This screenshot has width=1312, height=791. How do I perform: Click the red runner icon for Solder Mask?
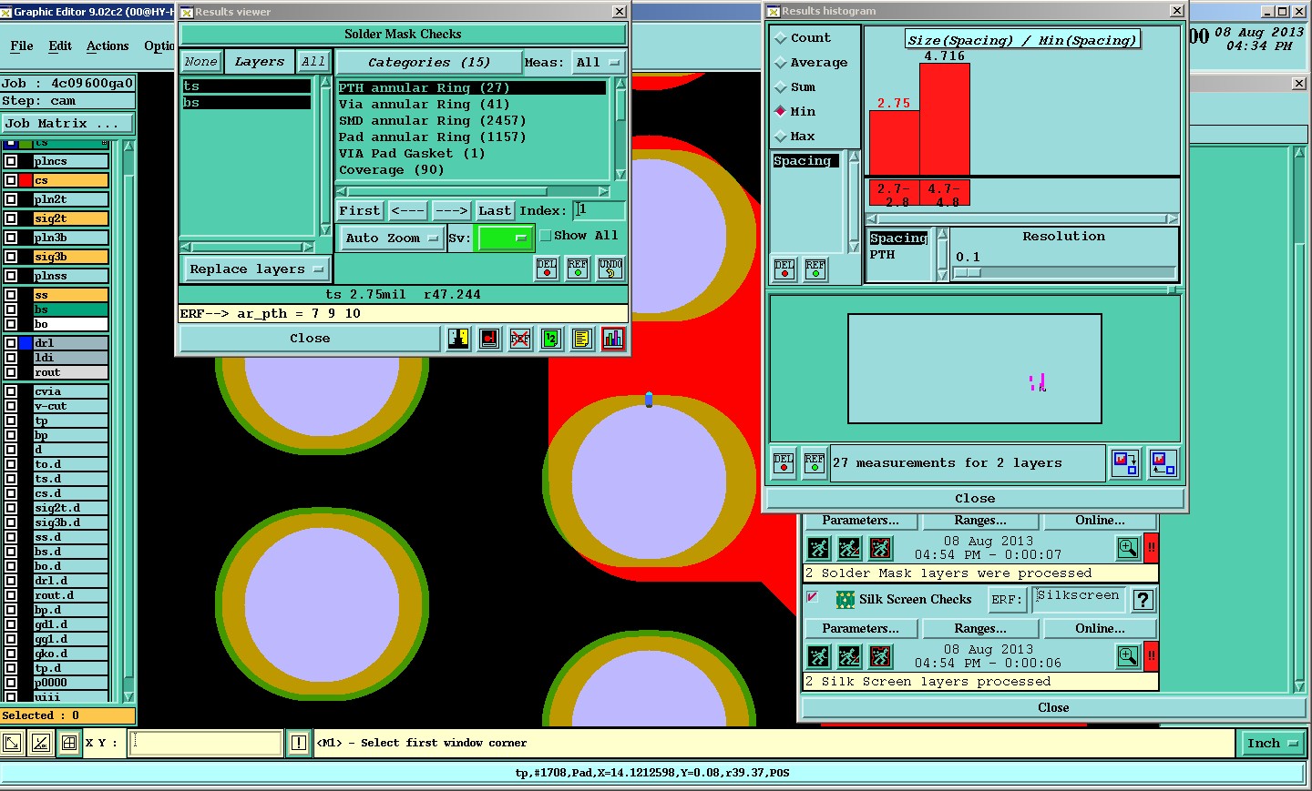tap(880, 548)
